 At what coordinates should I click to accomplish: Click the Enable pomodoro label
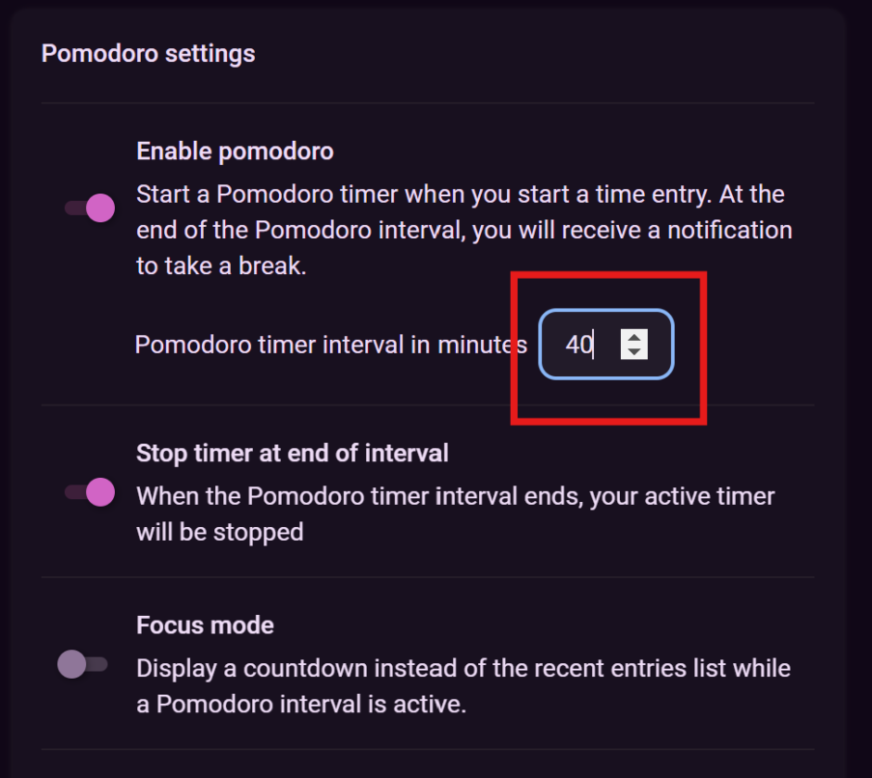235,152
